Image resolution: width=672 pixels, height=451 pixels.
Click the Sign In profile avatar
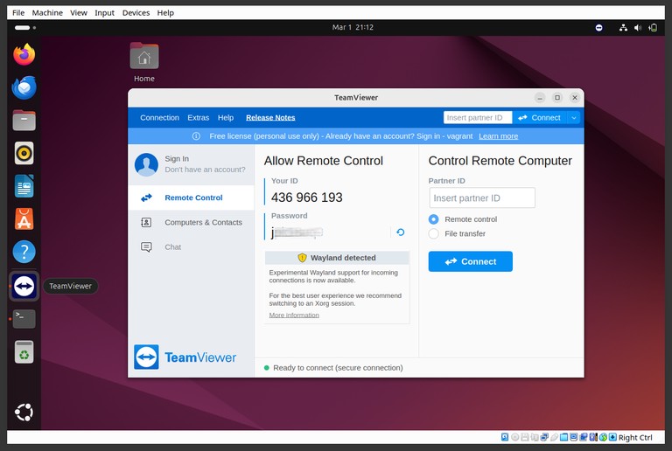click(x=146, y=164)
